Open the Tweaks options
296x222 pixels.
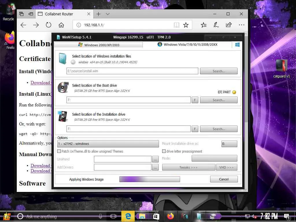188,167
